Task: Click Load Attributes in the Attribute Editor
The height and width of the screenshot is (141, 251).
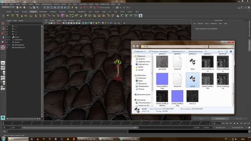Action: coord(220,119)
